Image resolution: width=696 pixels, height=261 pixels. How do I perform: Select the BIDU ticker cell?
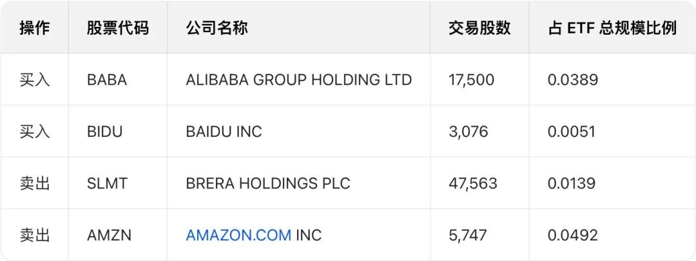tap(104, 132)
